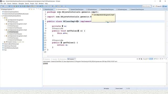Click Display Selected Console icon

tap(157, 59)
